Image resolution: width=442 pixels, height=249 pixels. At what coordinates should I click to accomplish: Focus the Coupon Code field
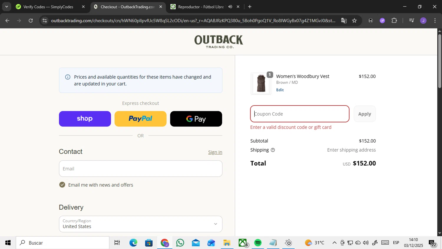click(300, 114)
